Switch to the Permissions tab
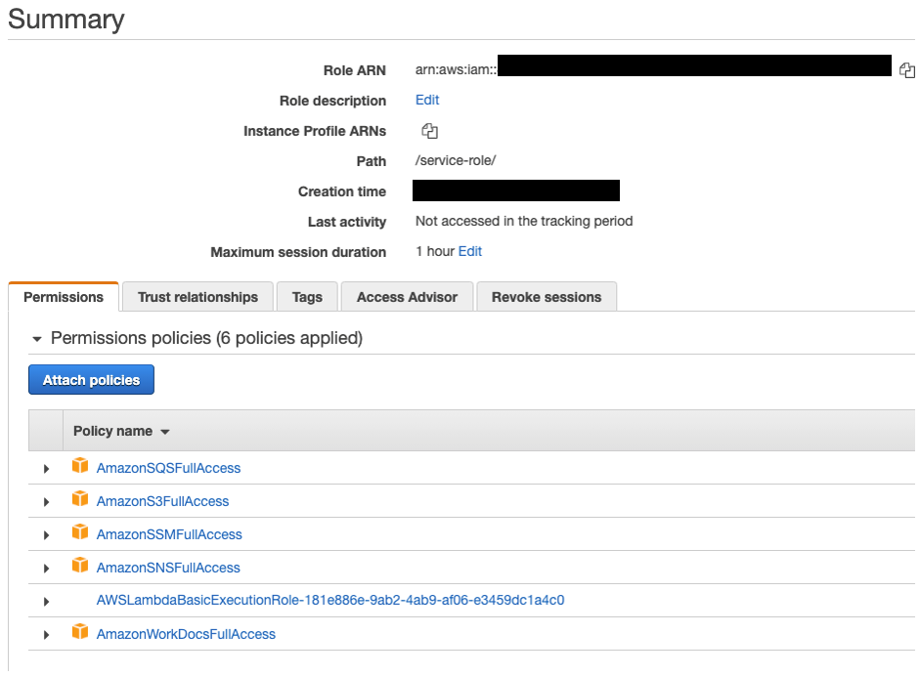 64,297
